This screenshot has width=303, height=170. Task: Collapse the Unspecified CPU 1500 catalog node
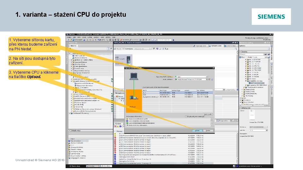[x=246, y=81]
